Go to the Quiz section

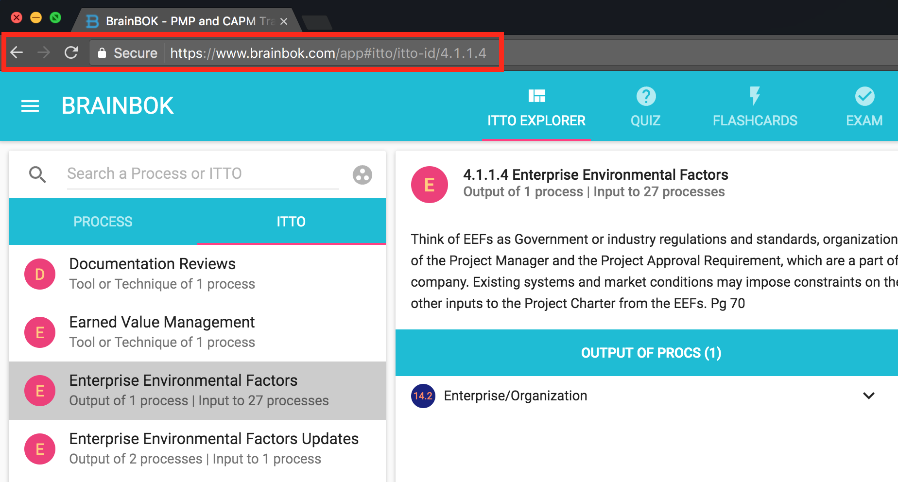pos(646,108)
